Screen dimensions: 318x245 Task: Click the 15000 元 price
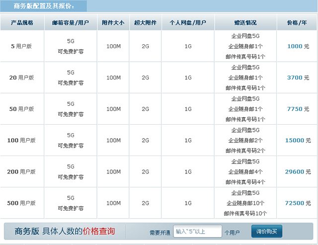coord(298,140)
